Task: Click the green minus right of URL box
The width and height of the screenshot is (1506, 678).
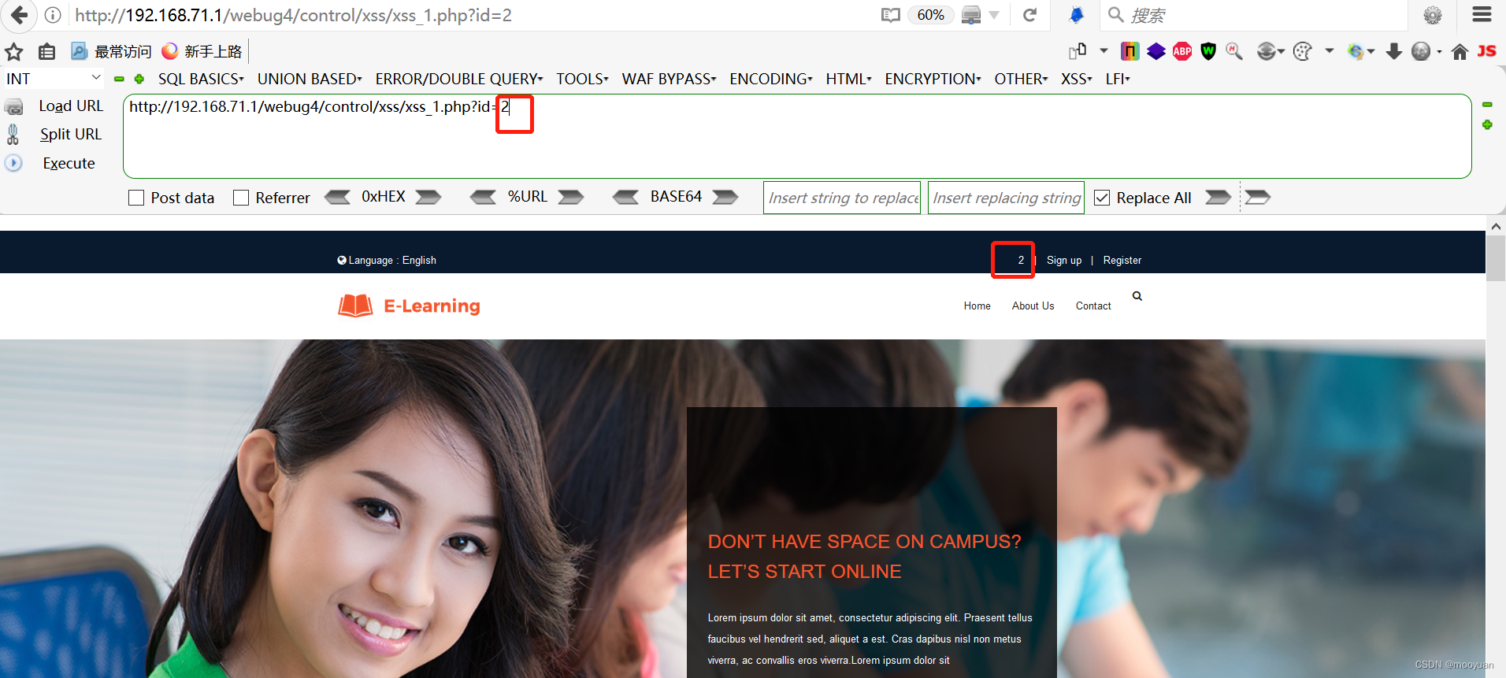Action: 1487,105
